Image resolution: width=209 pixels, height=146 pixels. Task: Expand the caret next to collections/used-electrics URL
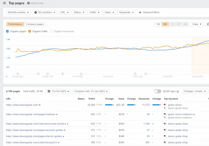click(67, 124)
